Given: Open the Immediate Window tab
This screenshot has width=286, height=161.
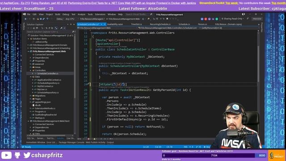Looking at the screenshot, I should pyautogui.click(x=36, y=142).
